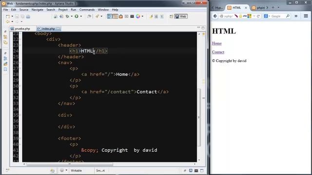Open the list all tabs dropdown
Screen dimensions: 312x175
point(278,8)
